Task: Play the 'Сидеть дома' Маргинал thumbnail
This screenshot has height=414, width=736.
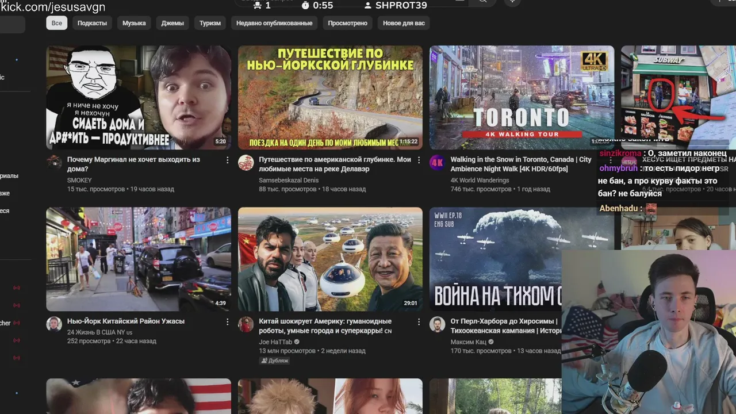Action: [x=139, y=98]
